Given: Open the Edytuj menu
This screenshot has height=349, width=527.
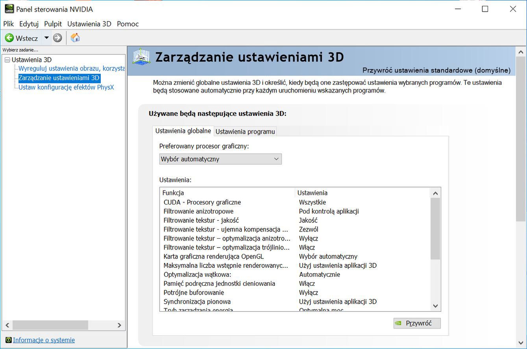Looking at the screenshot, I should [29, 24].
